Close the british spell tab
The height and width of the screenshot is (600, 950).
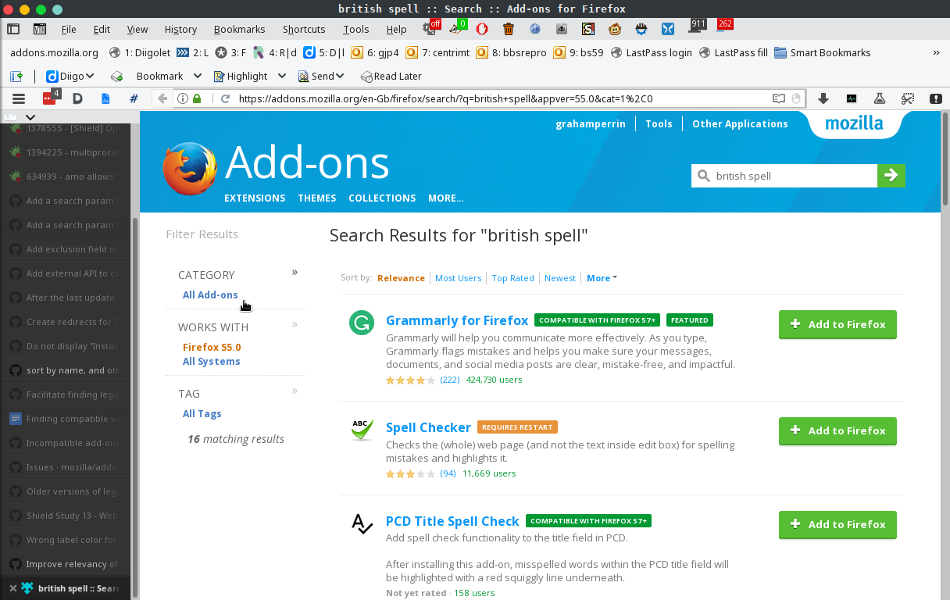pos(13,588)
